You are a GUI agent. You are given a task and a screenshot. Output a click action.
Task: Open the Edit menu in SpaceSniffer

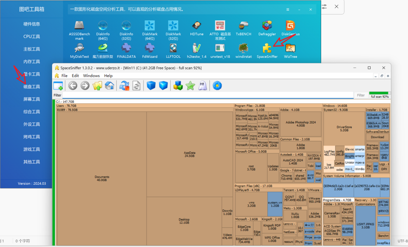tap(75, 76)
